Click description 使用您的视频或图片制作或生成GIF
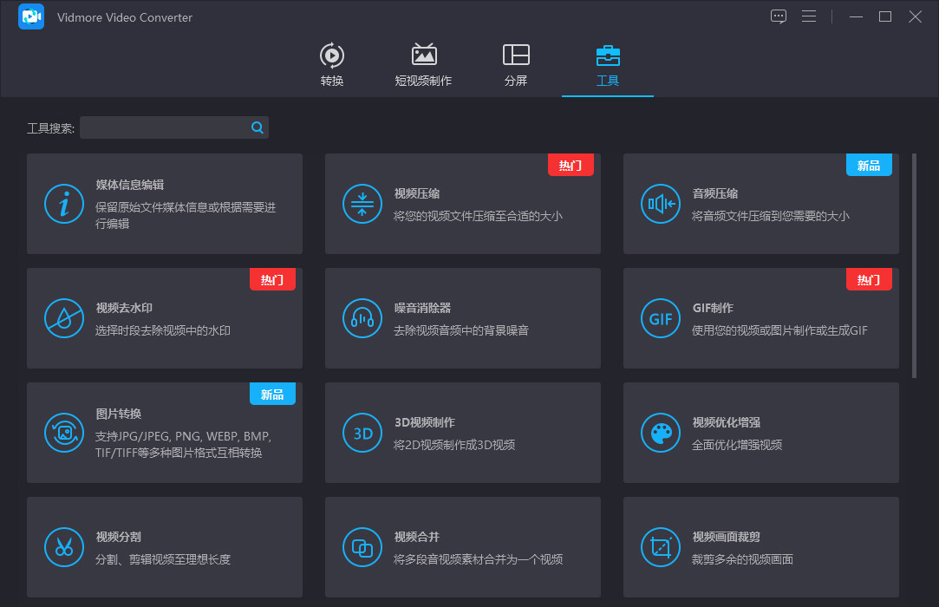 [779, 330]
